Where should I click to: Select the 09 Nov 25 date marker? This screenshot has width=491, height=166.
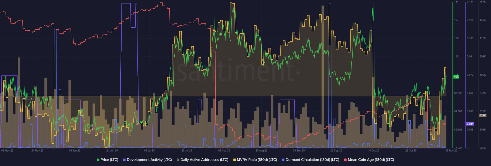451,151
